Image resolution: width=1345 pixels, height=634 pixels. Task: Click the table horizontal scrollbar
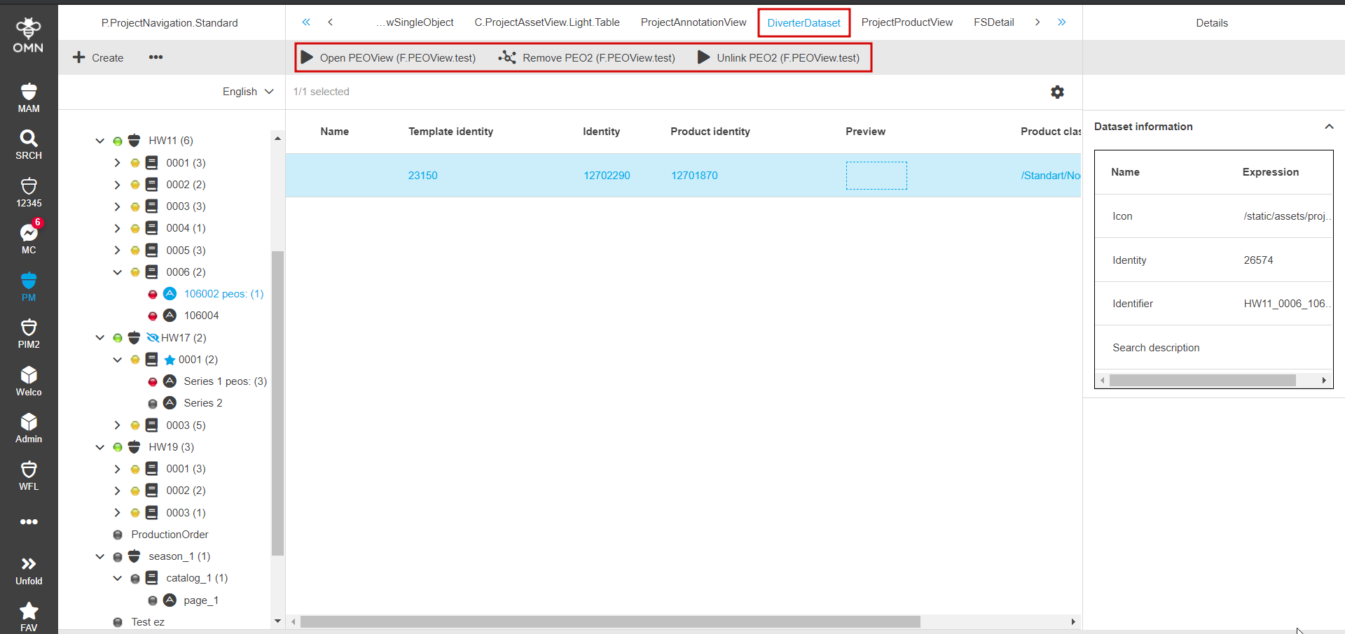(609, 621)
